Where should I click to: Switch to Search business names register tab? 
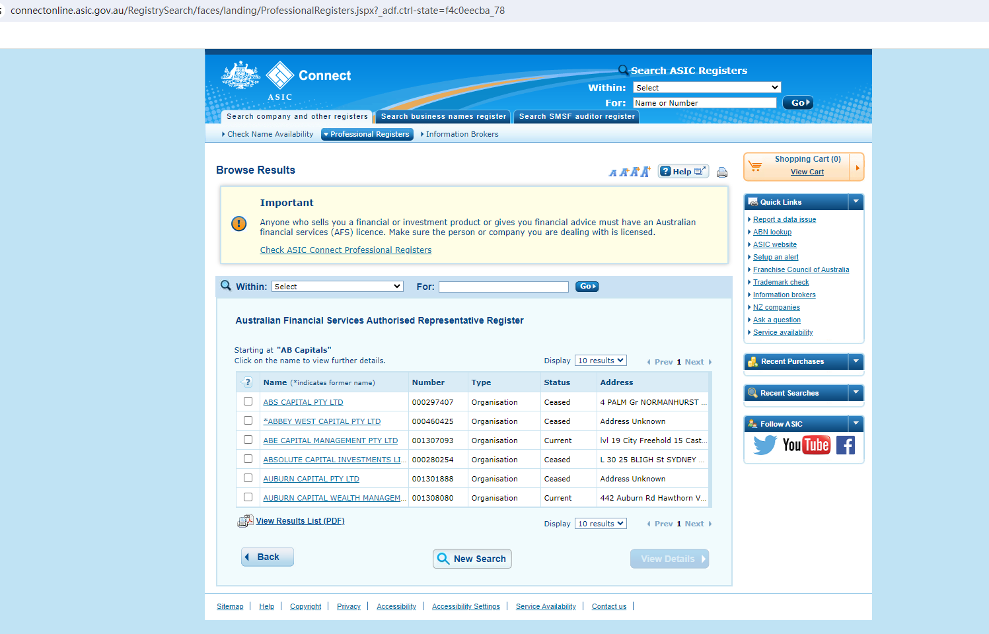443,117
